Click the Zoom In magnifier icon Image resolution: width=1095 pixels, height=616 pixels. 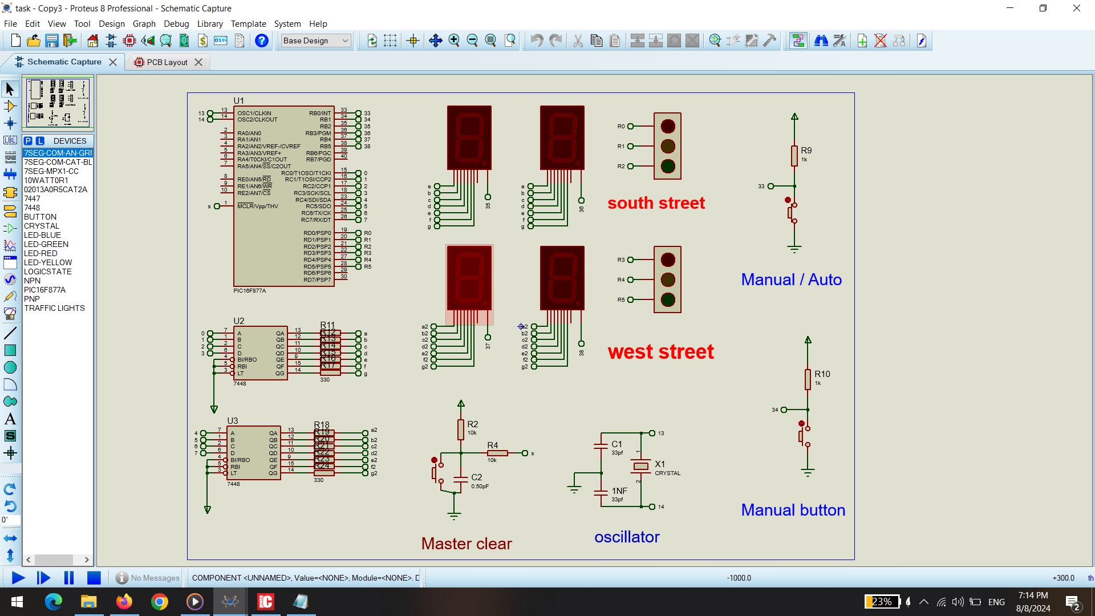click(x=454, y=40)
